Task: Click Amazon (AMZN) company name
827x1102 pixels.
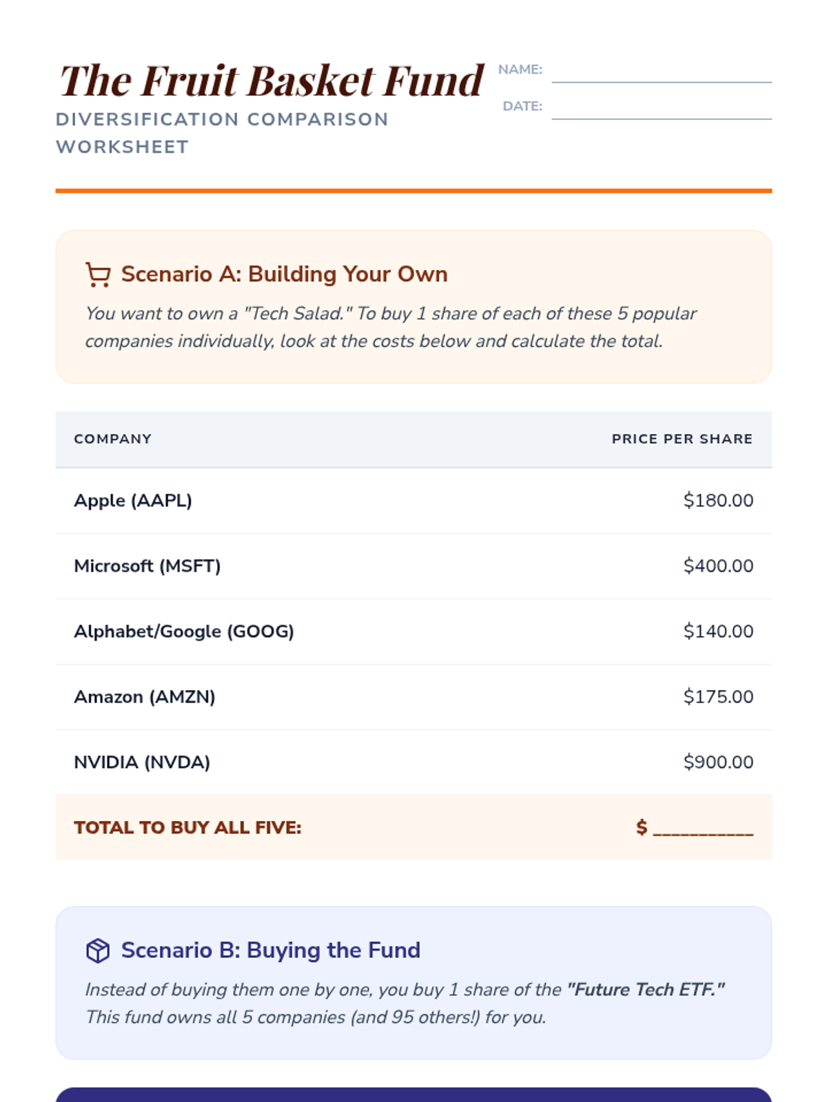Action: pos(145,697)
